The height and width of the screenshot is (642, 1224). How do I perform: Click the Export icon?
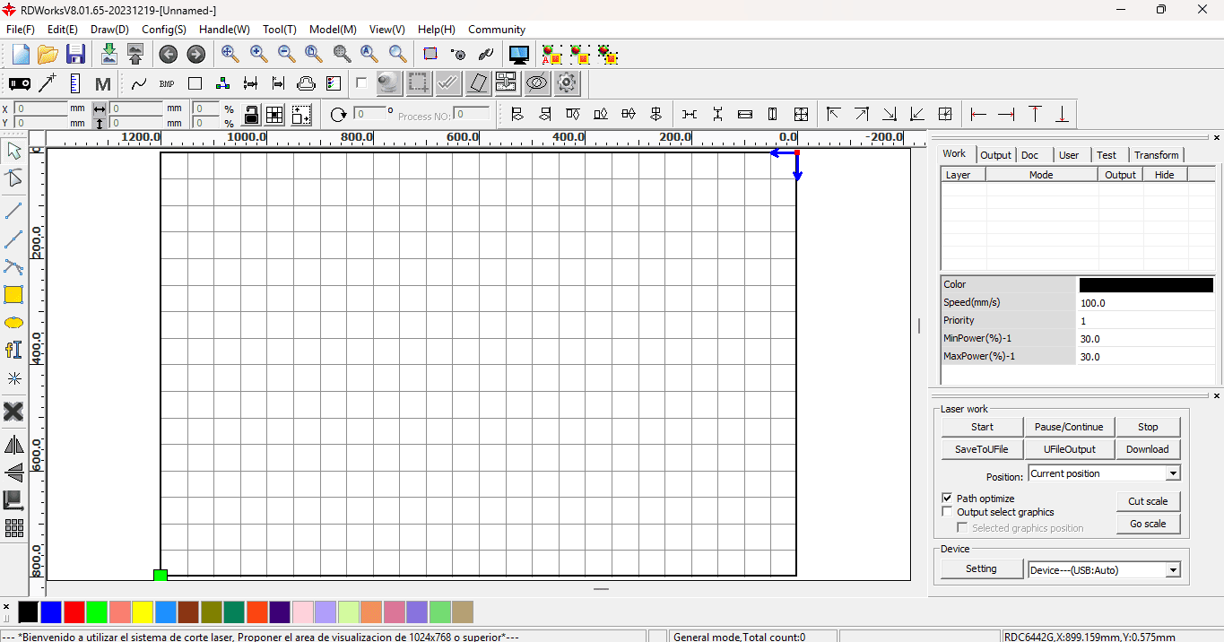[x=135, y=55]
